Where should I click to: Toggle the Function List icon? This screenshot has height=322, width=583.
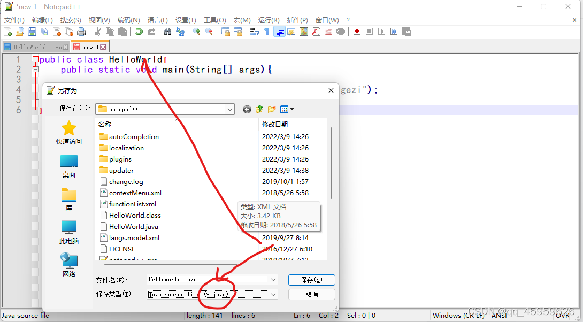click(x=316, y=32)
